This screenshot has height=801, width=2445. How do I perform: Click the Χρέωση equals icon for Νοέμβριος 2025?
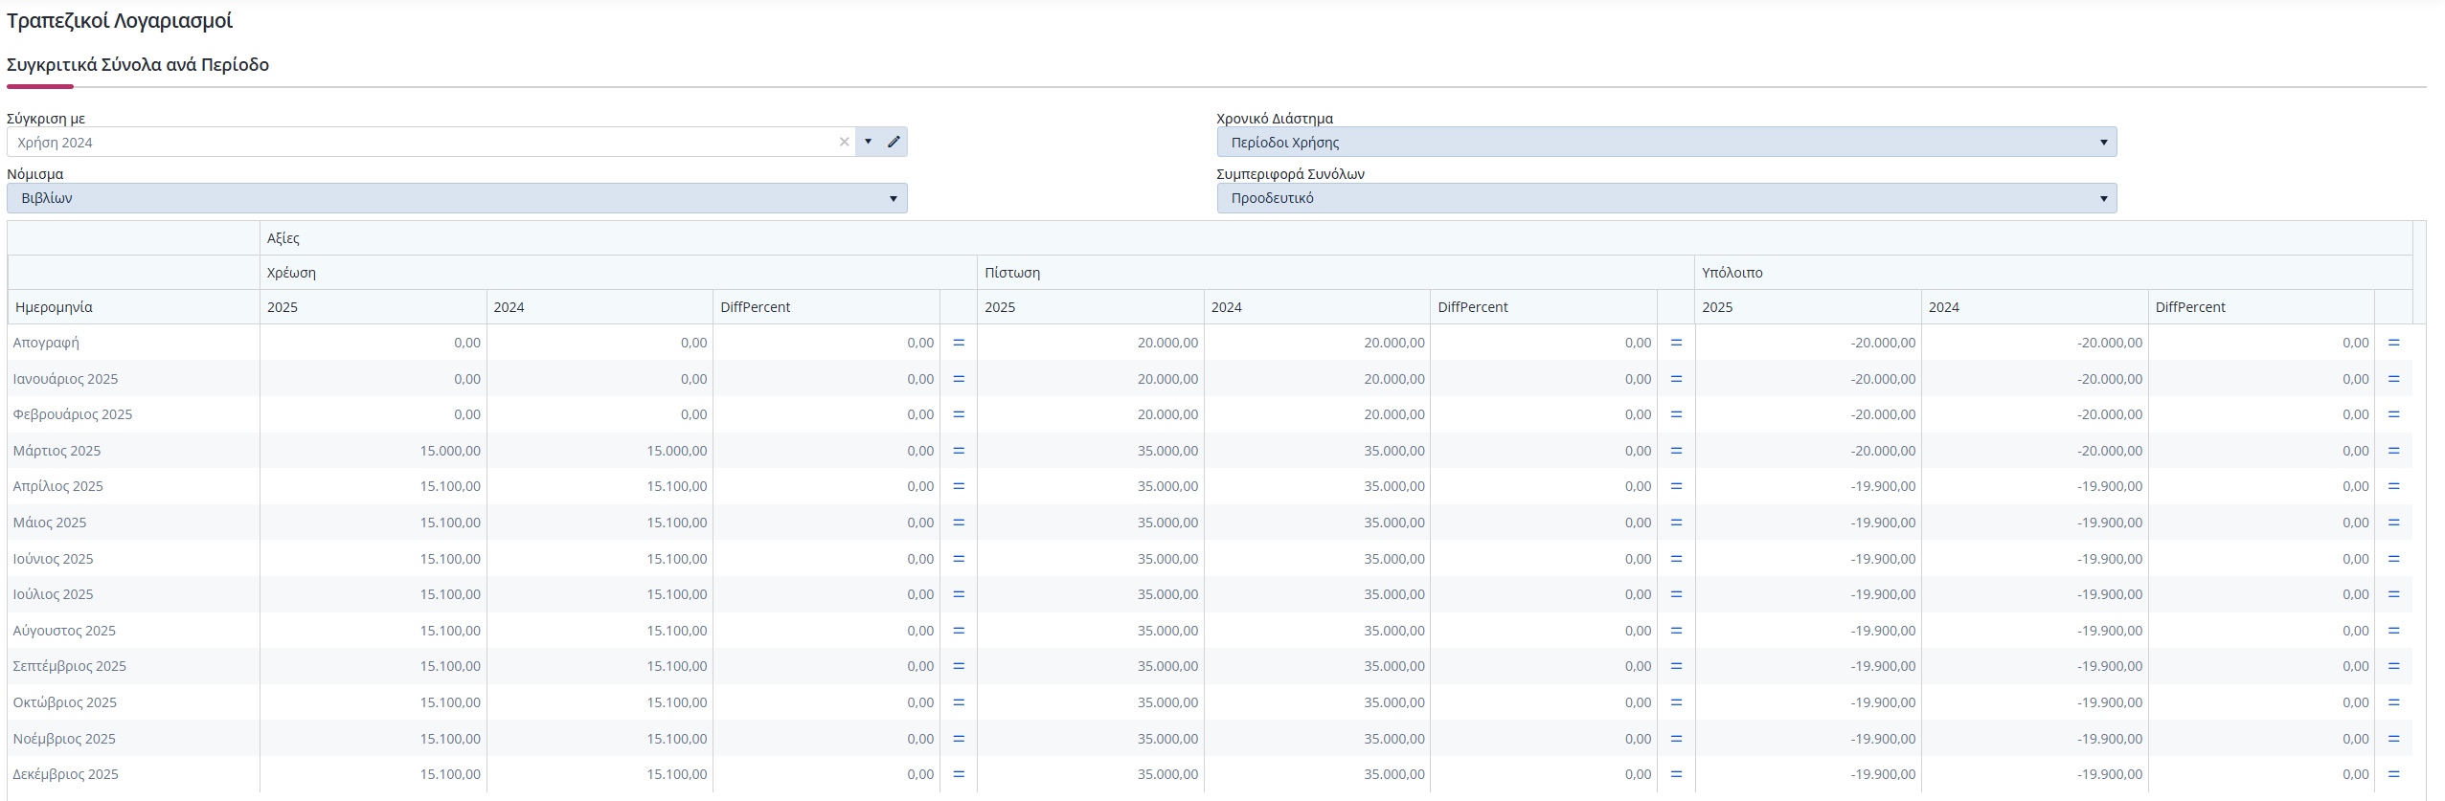coord(959,739)
